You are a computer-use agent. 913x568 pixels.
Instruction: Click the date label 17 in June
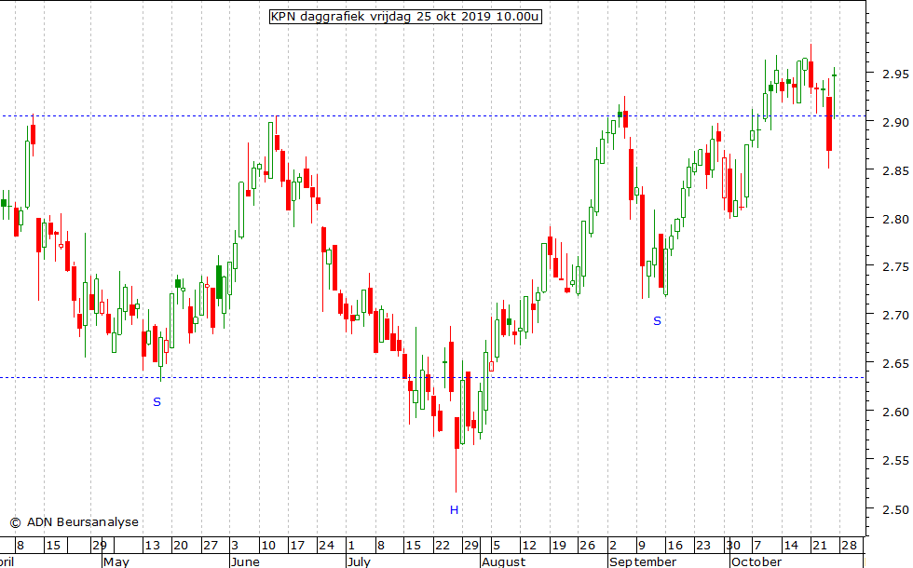(x=297, y=546)
